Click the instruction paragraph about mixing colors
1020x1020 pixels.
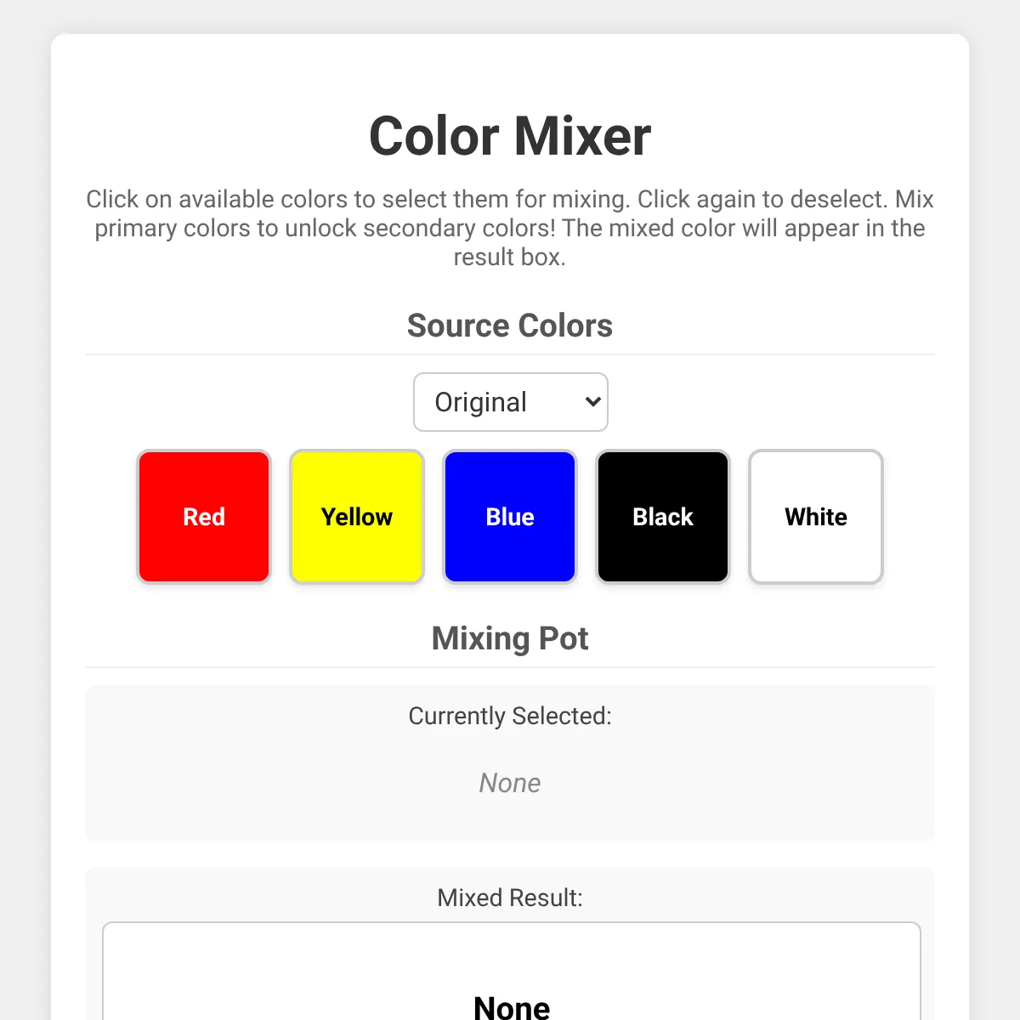pyautogui.click(x=510, y=228)
